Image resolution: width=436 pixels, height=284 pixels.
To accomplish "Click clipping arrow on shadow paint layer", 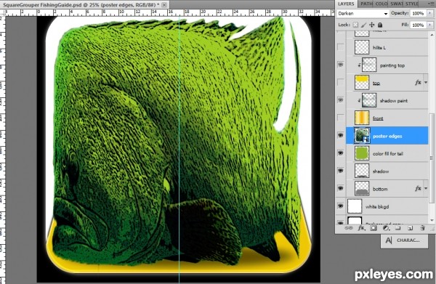I will tap(359, 100).
